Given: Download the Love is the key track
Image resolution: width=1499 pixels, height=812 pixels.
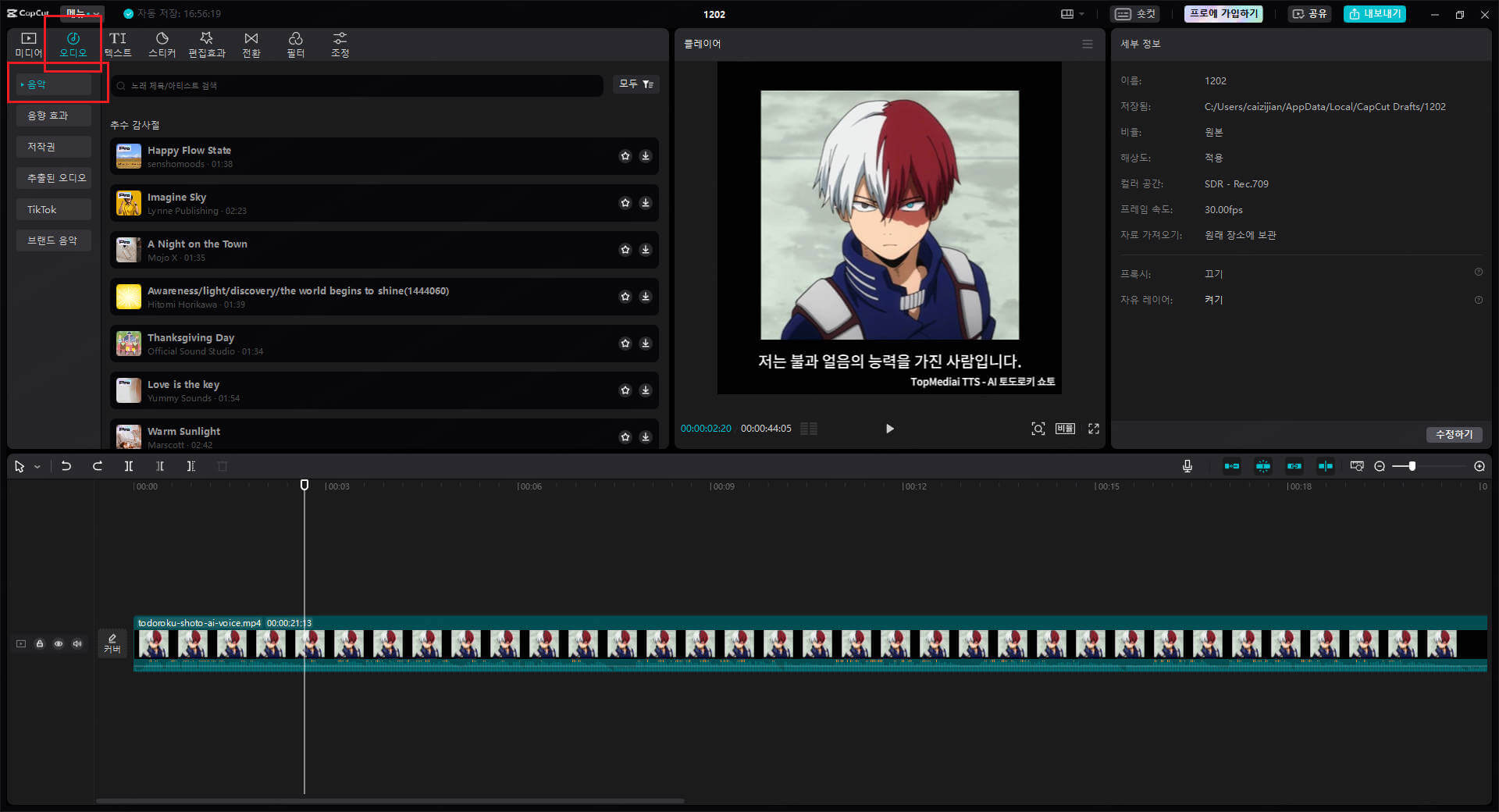Looking at the screenshot, I should tap(646, 390).
